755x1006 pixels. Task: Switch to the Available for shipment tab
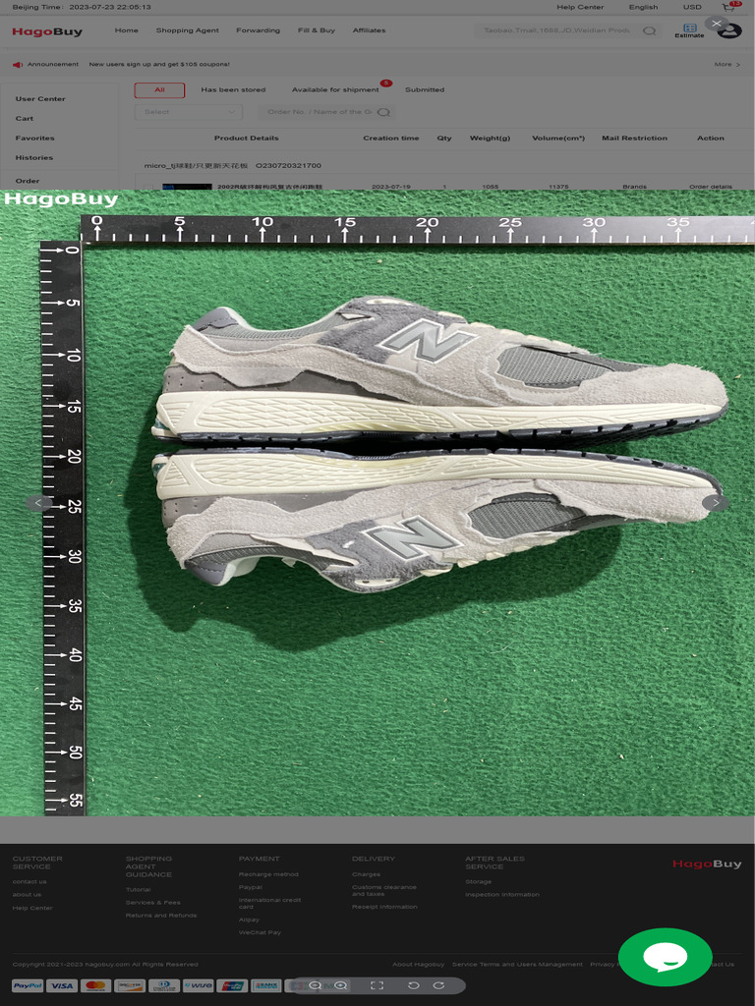pyautogui.click(x=335, y=89)
